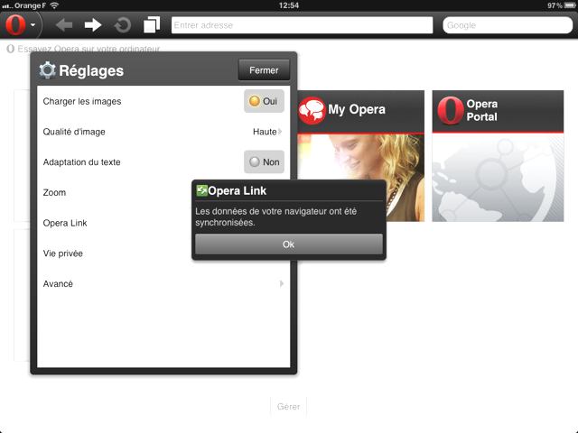Close settings with the Fermer button
The image size is (578, 433).
tap(264, 70)
